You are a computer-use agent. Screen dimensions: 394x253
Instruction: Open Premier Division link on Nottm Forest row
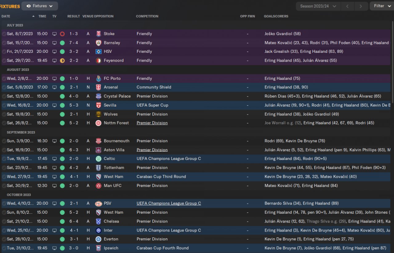[152, 123]
